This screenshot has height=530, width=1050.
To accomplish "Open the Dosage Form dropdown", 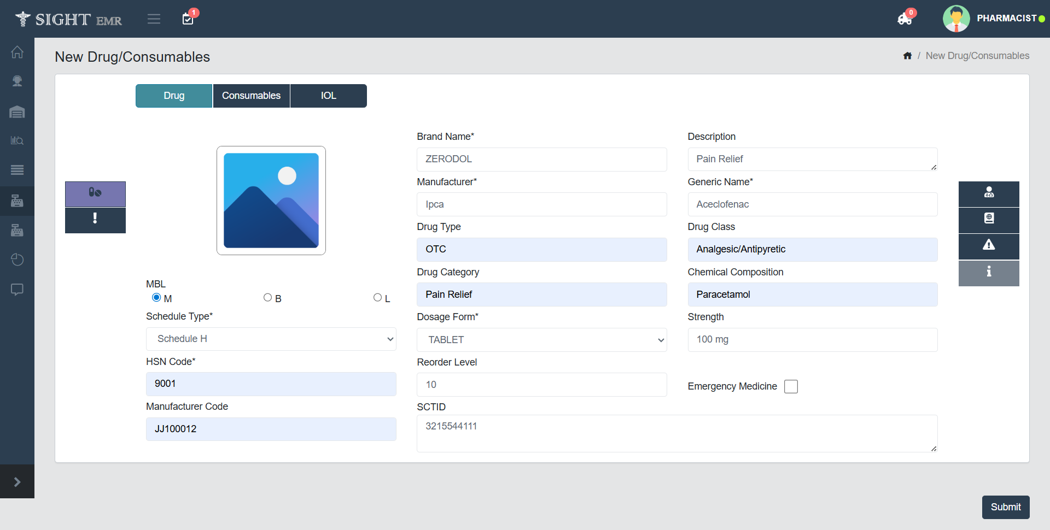I will click(541, 340).
